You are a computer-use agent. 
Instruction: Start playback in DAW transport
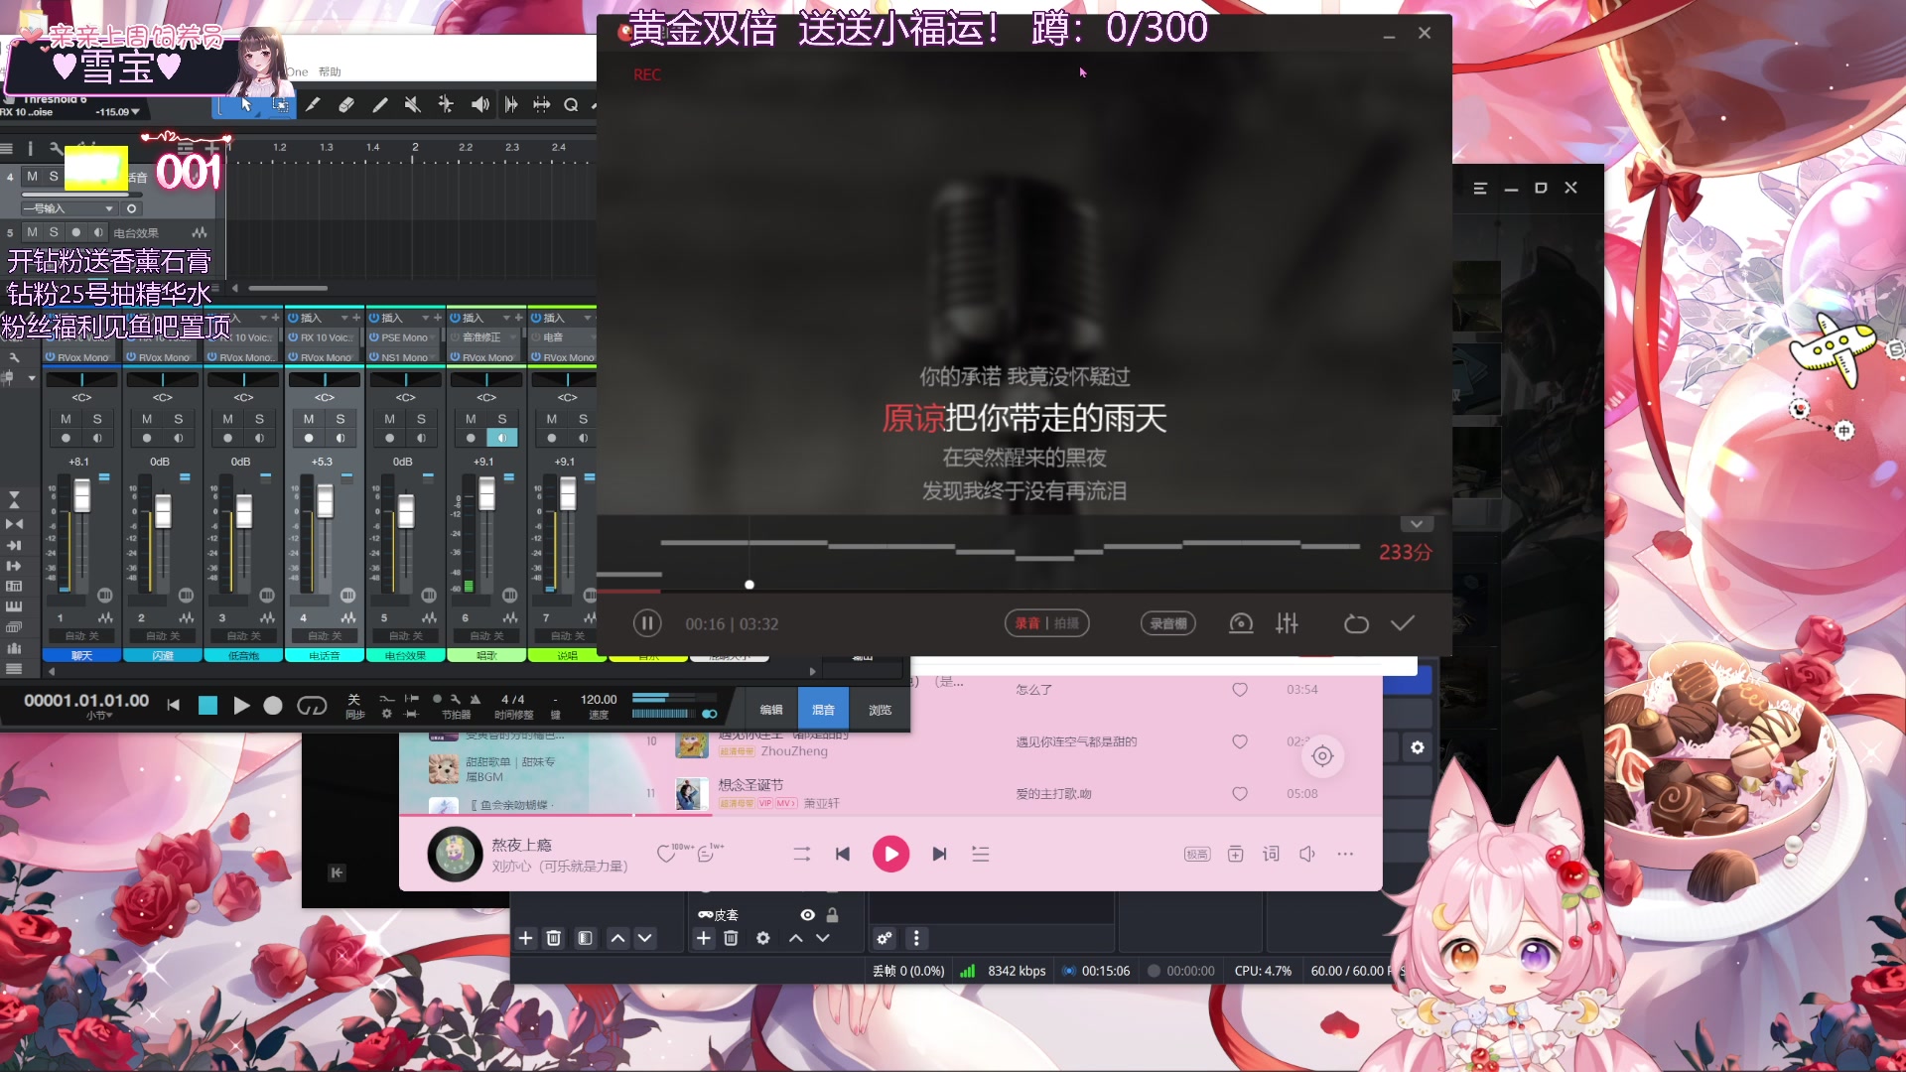[241, 706]
